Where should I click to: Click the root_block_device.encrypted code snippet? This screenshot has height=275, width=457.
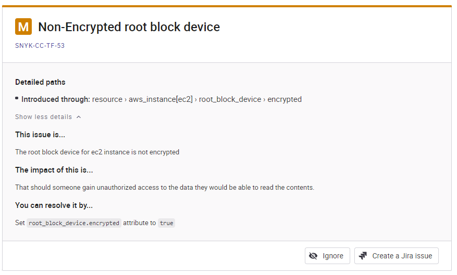74,223
